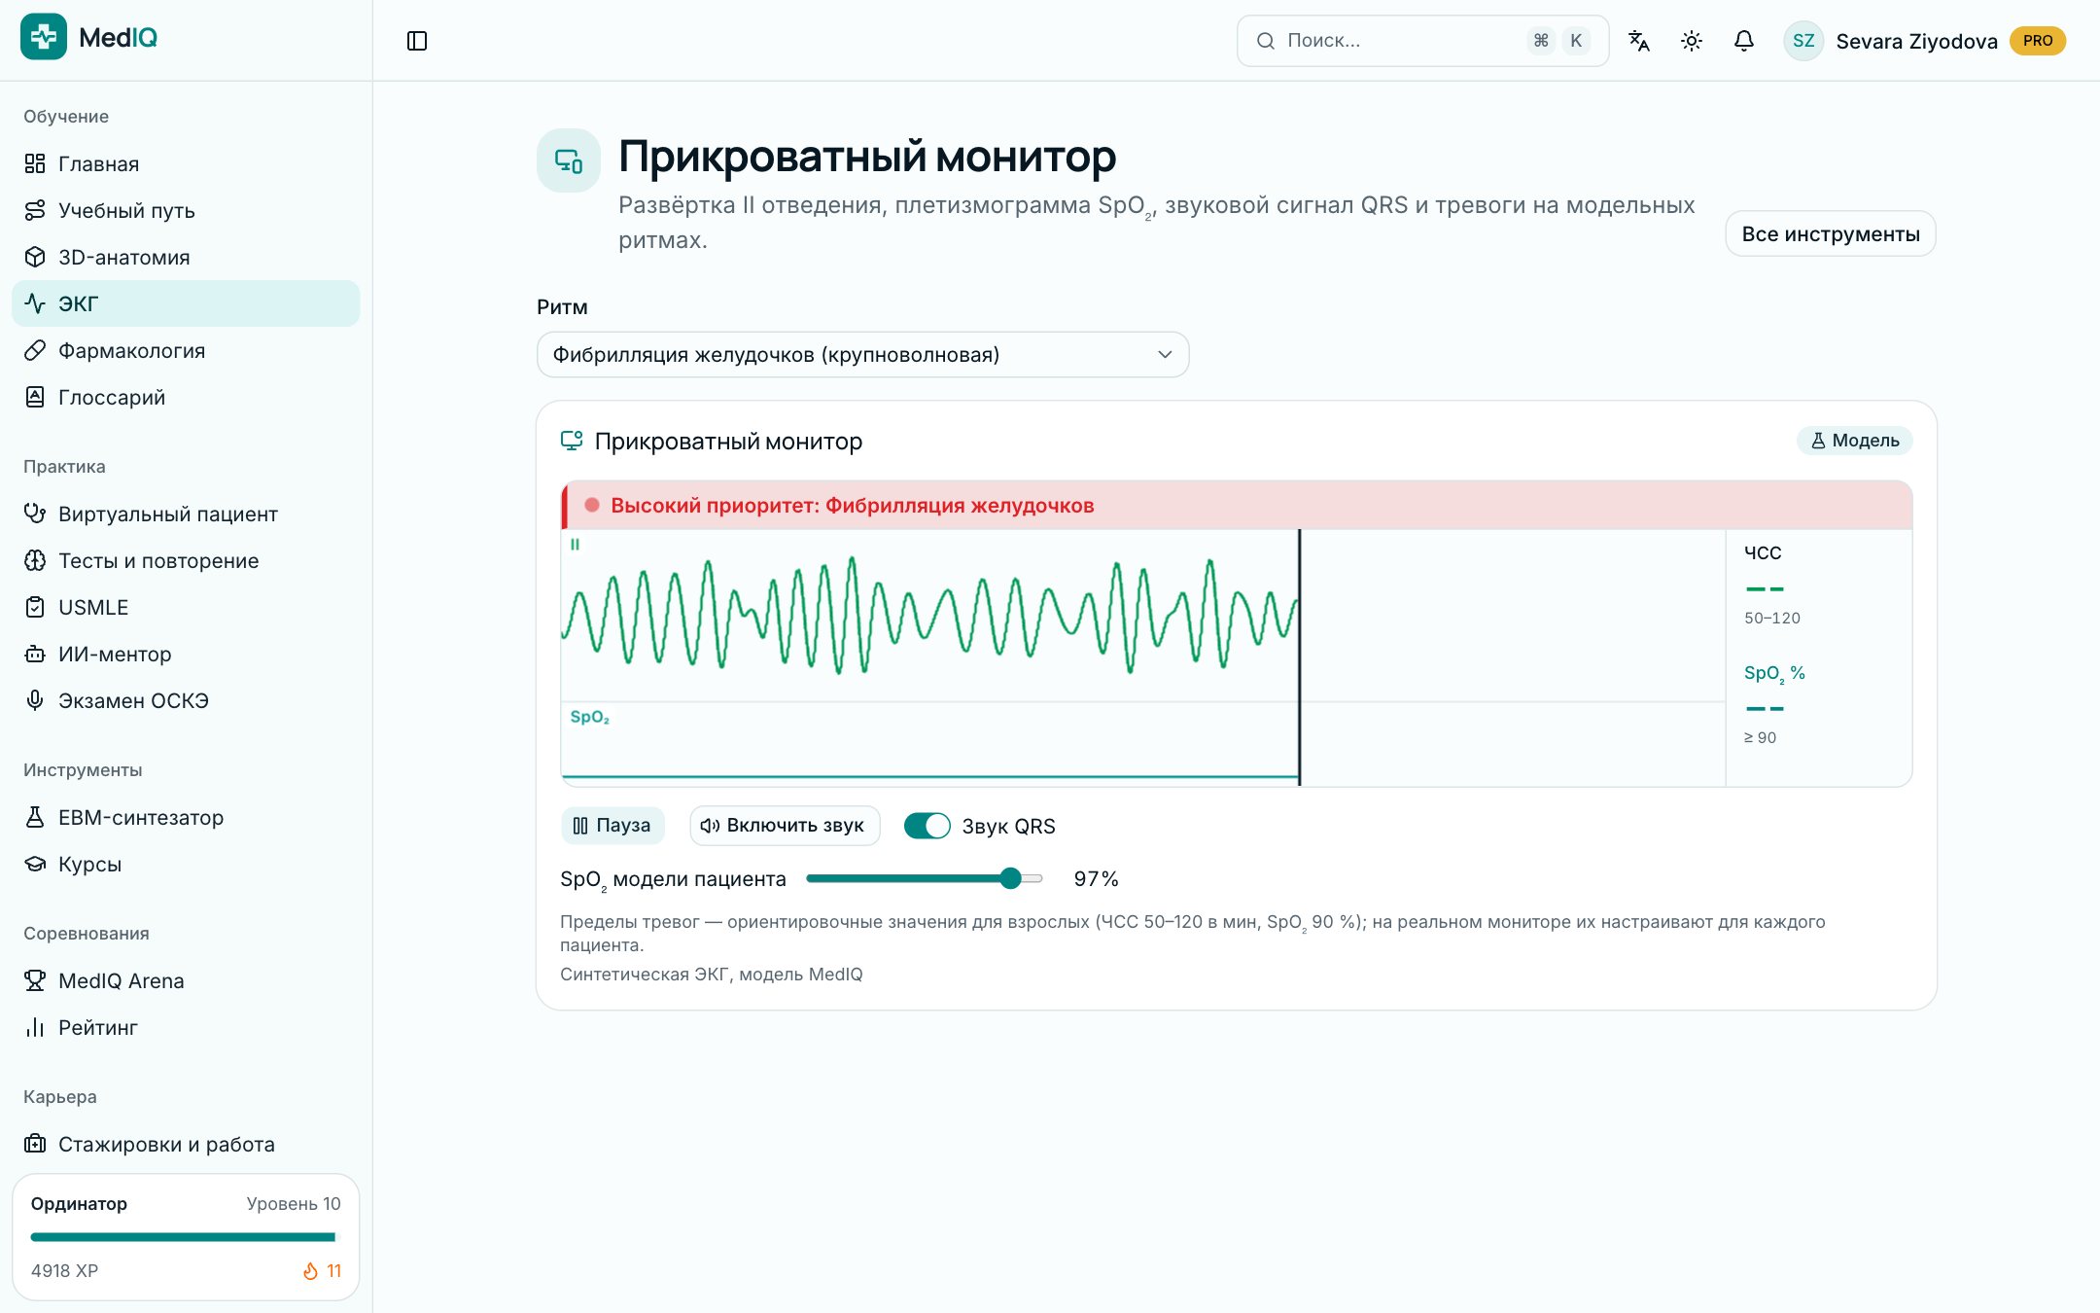
Task: Click the high priority alarm banner
Action: tap(1237, 506)
